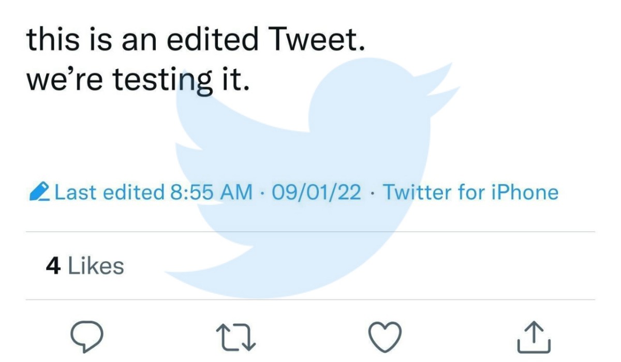Viewport: 621px width, 362px height.
Task: Click the Twitter for iPhone source link
Action: [x=471, y=192]
